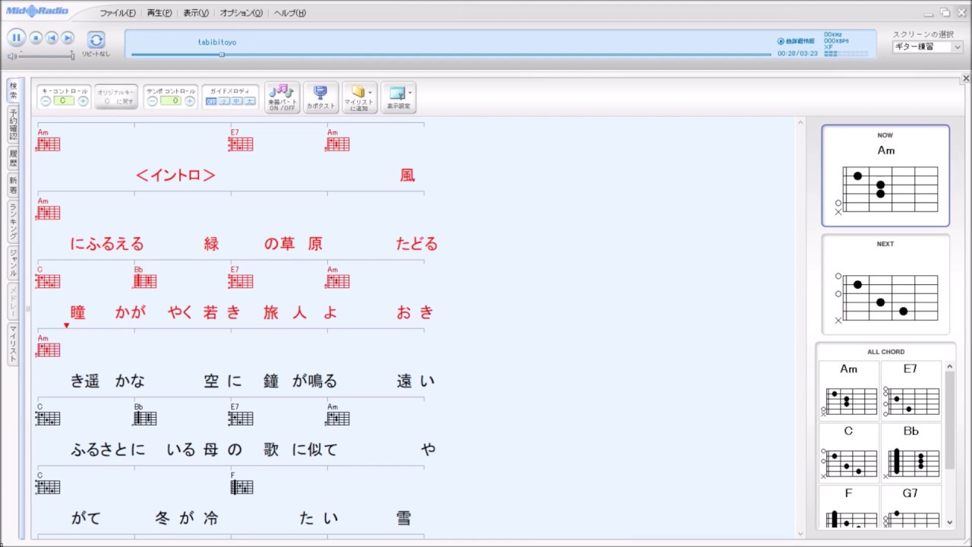Viewport: 972px width, 547px height.
Task: Open the ジャンル sidebar tab
Action: [13, 262]
